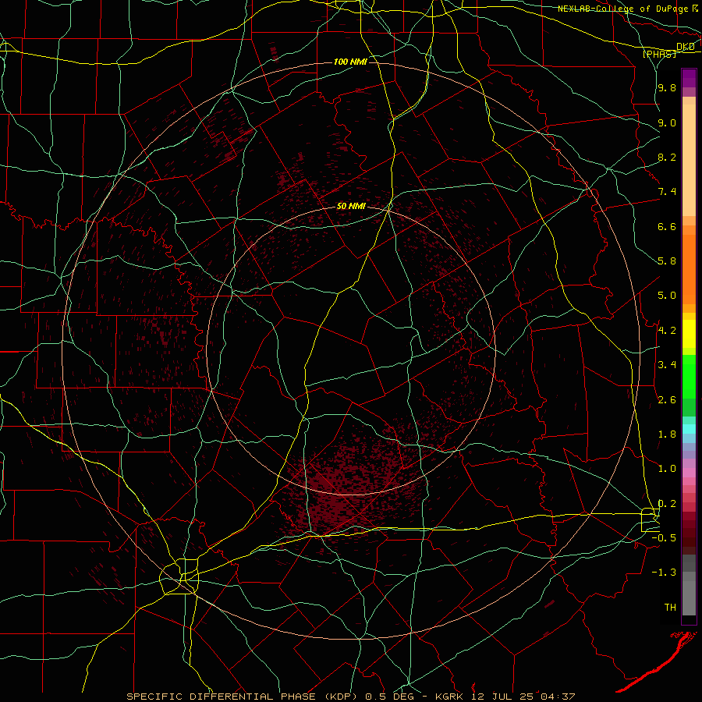
Task: Click the 04:37 timestamp
Action: pyautogui.click(x=558, y=697)
